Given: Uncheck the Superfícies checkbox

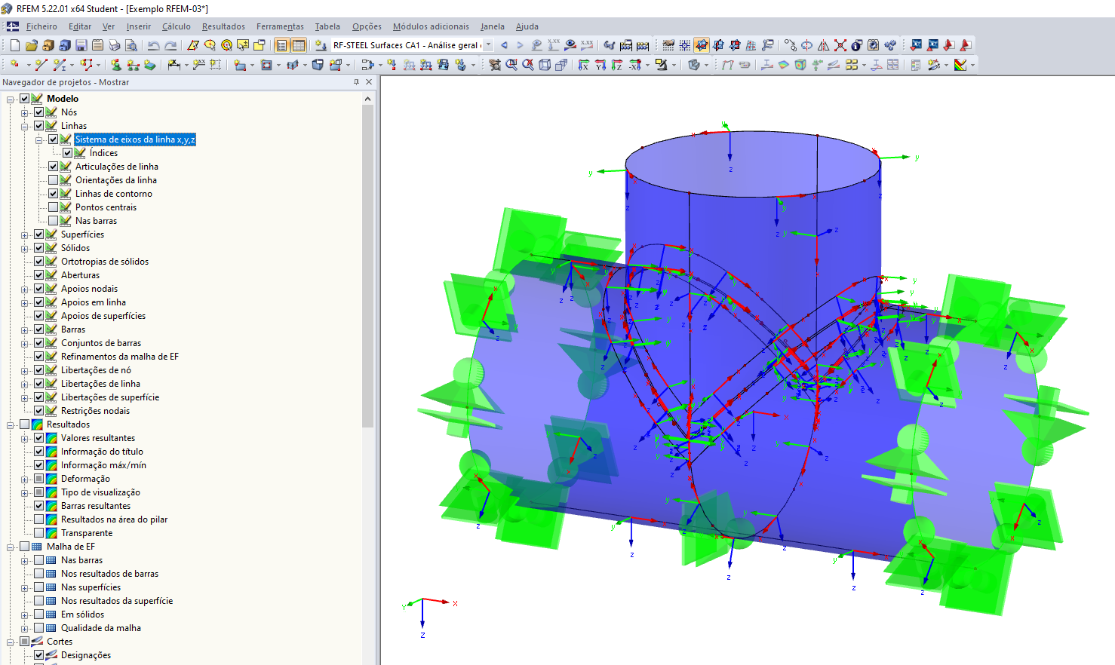Looking at the screenshot, I should [x=38, y=234].
